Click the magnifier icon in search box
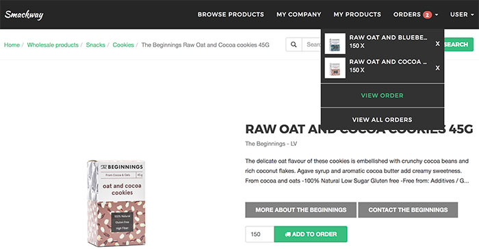The image size is (479, 249). click(x=294, y=44)
